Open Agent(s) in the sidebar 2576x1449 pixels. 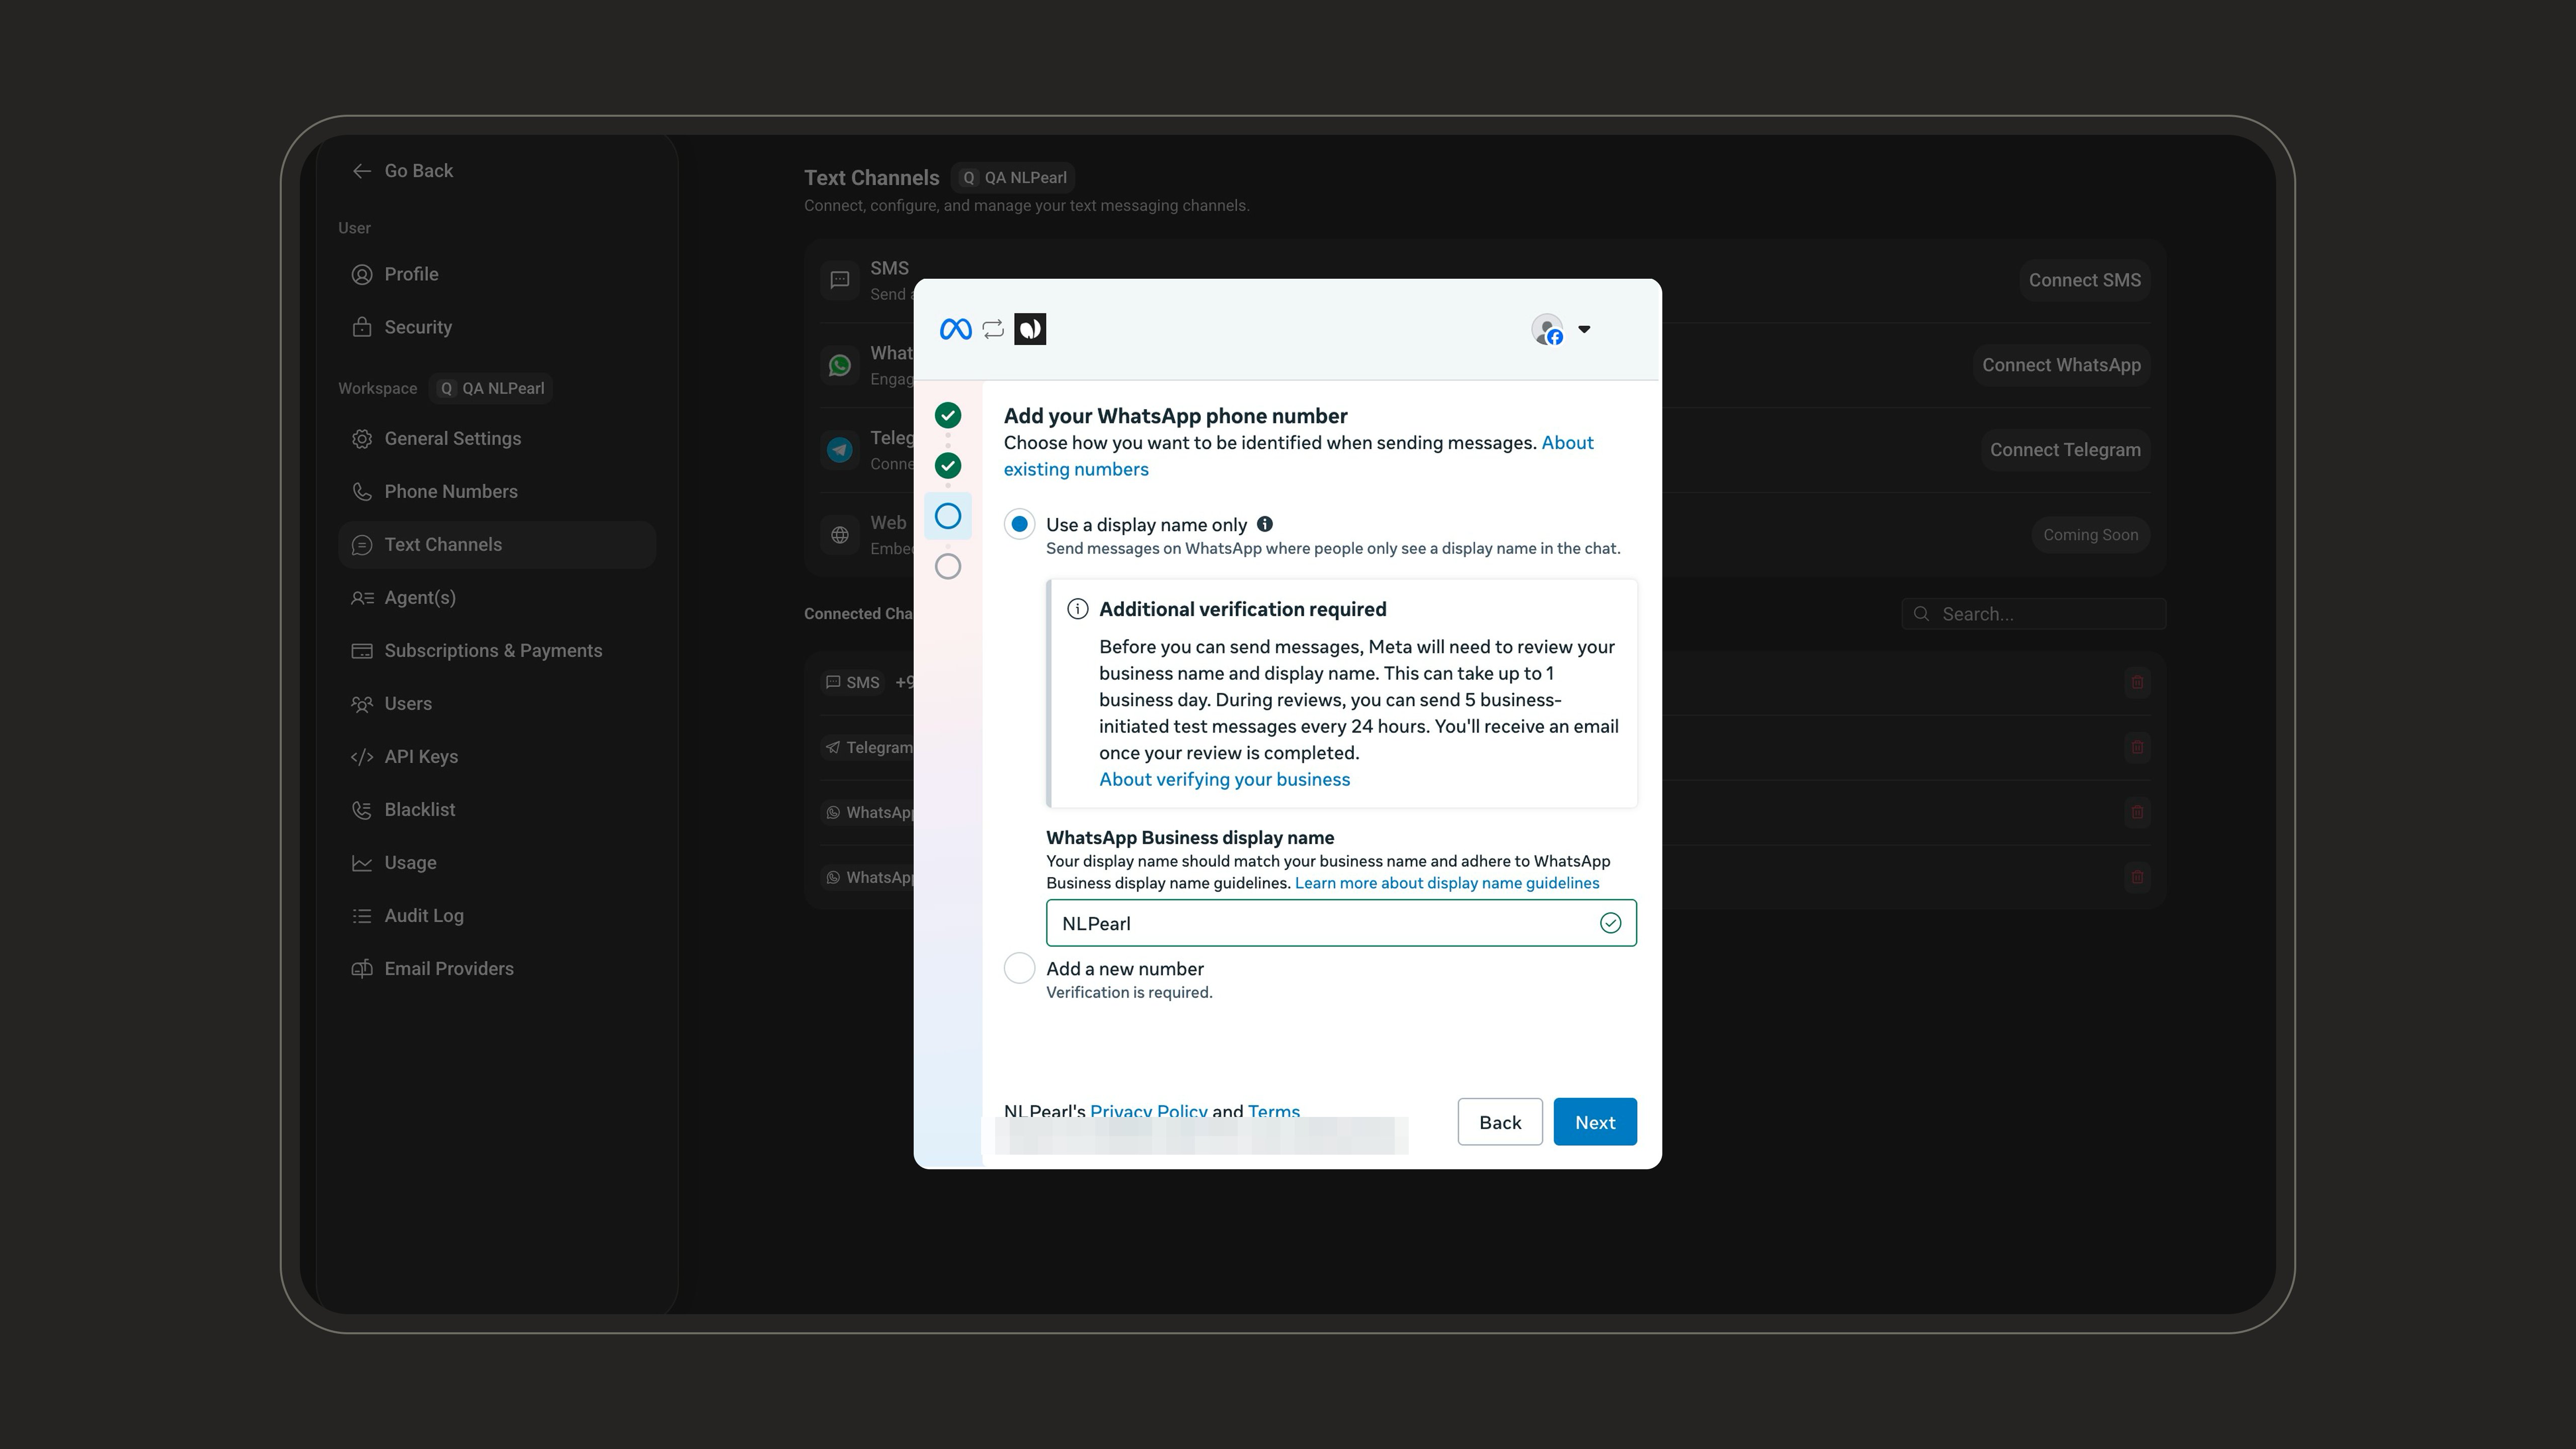coord(497,598)
